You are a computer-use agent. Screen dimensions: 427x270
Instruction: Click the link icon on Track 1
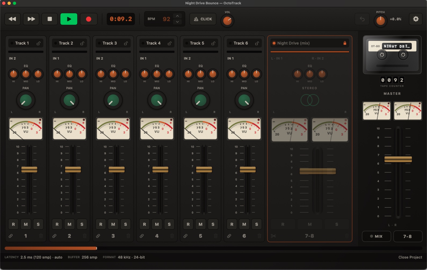11,236
